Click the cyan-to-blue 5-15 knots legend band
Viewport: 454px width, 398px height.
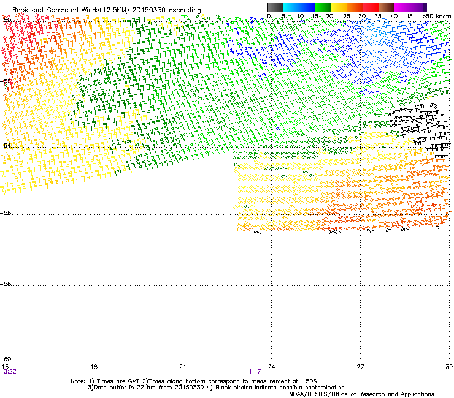[299, 7]
